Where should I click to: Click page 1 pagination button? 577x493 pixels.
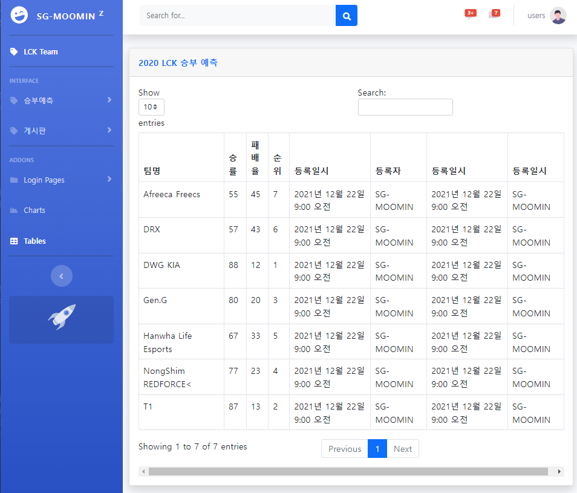point(377,449)
